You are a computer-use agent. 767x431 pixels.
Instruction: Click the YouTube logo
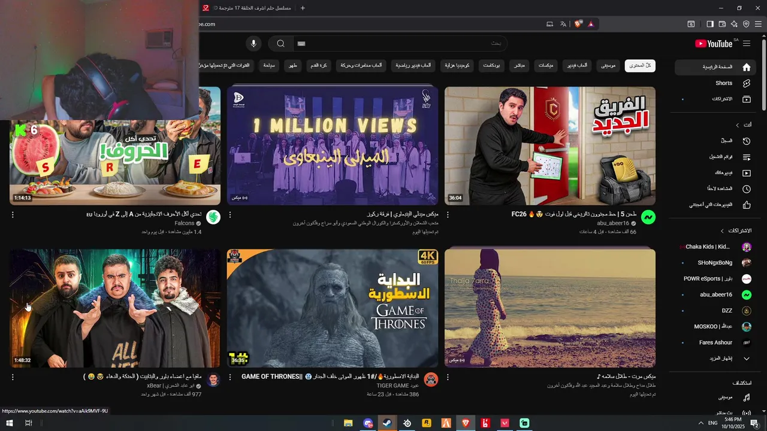click(x=714, y=44)
